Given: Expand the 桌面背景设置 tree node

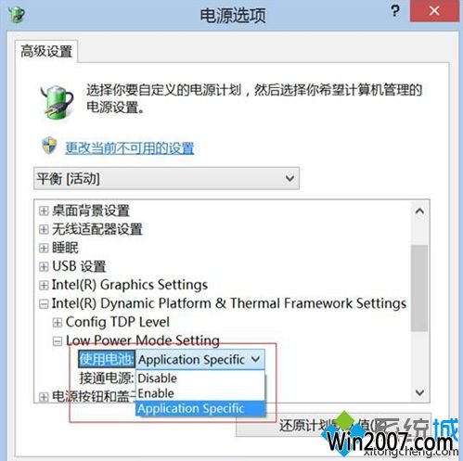Looking at the screenshot, I should click(x=44, y=211).
